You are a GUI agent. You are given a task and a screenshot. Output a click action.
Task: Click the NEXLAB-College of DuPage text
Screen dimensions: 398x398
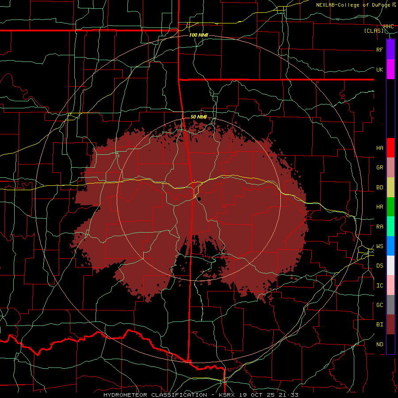(x=353, y=5)
